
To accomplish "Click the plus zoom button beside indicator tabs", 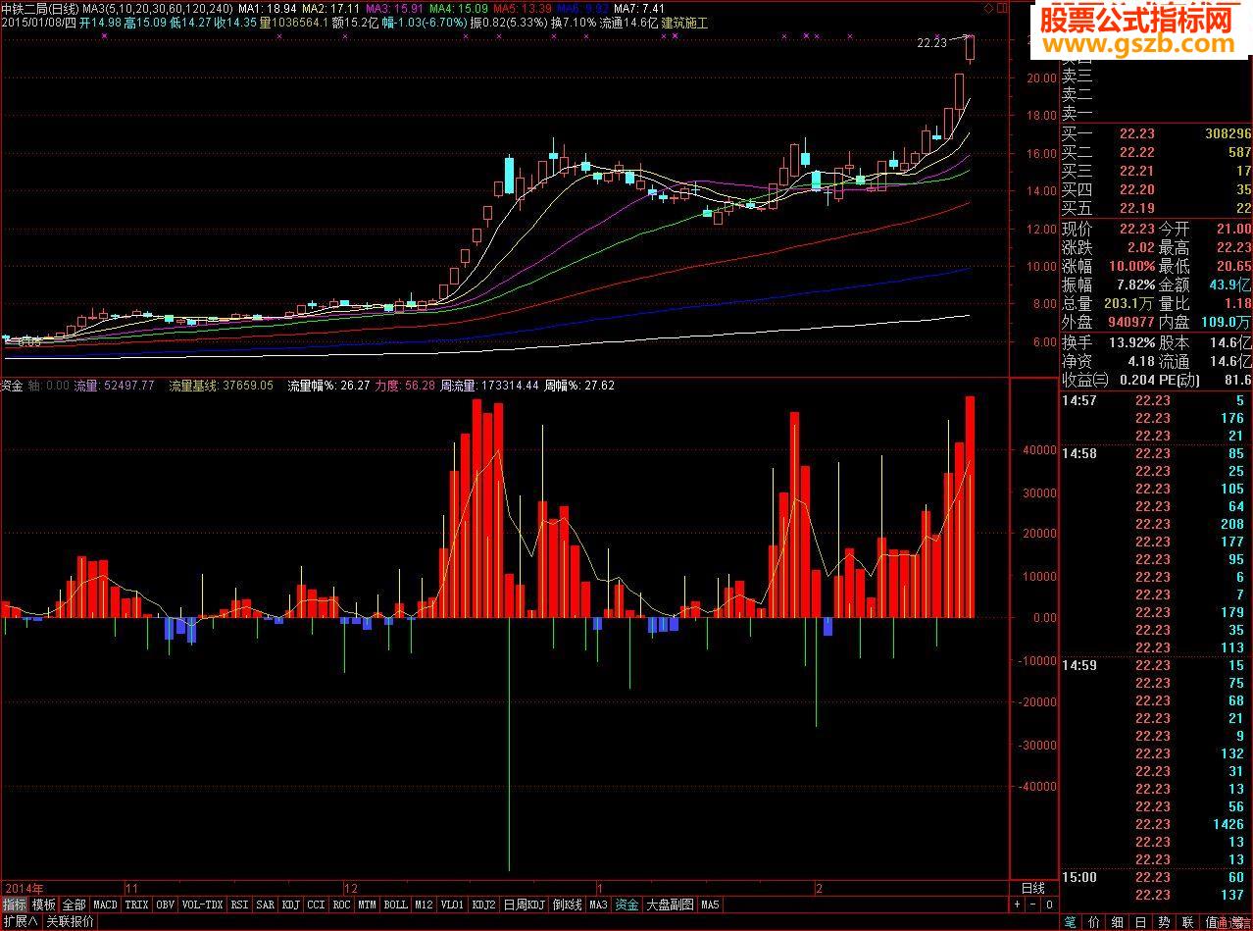I will coord(1017,905).
